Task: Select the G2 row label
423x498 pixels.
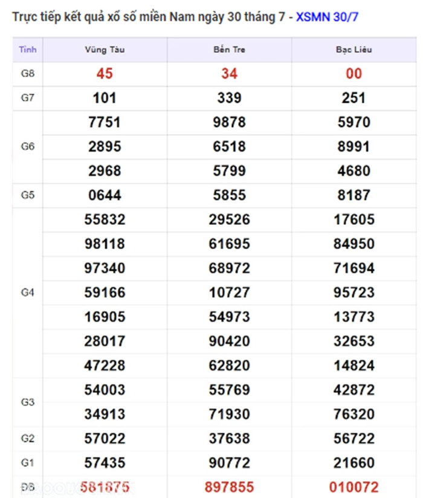Action: (27, 438)
